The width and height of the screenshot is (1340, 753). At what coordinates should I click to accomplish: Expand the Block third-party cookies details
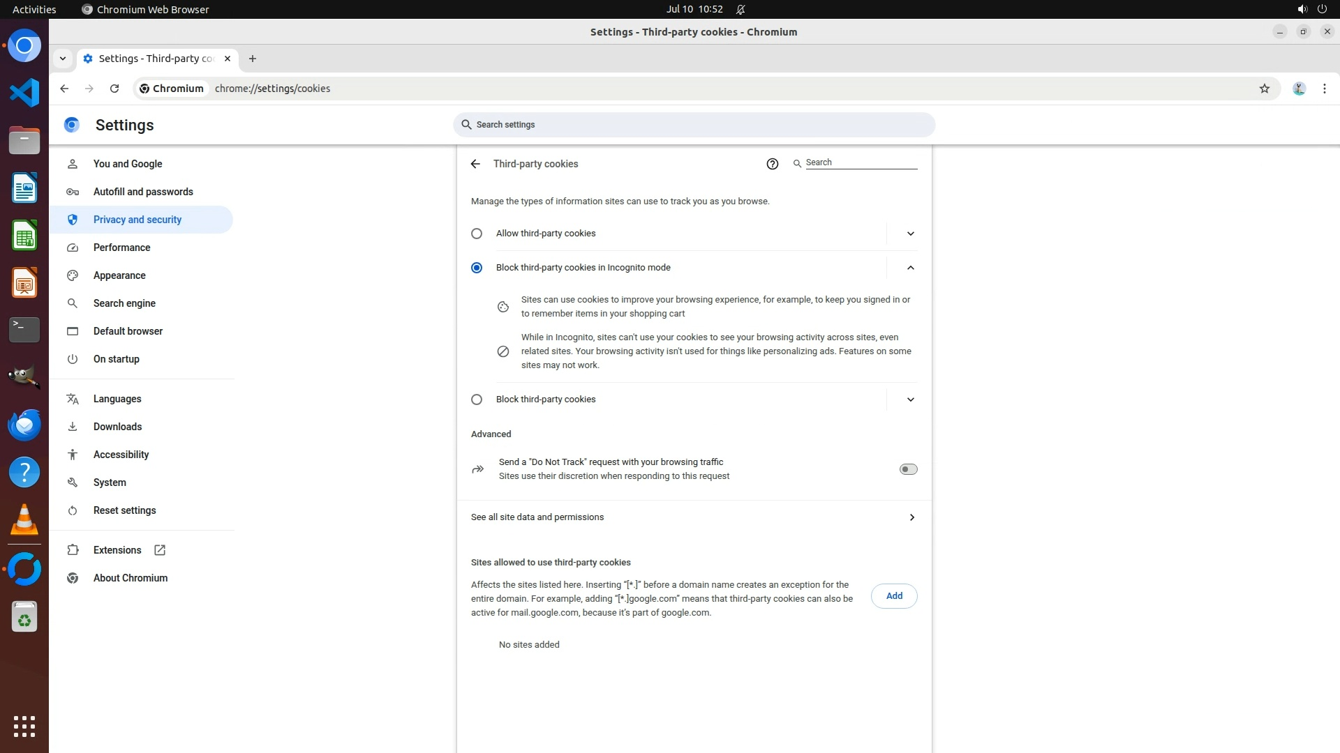(910, 400)
